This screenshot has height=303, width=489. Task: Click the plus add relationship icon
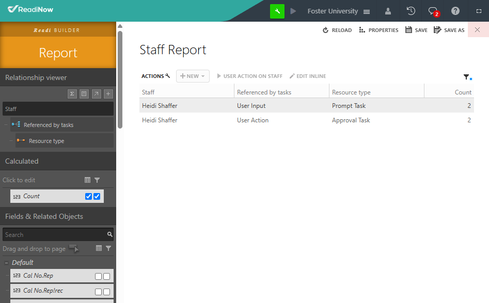tap(108, 94)
